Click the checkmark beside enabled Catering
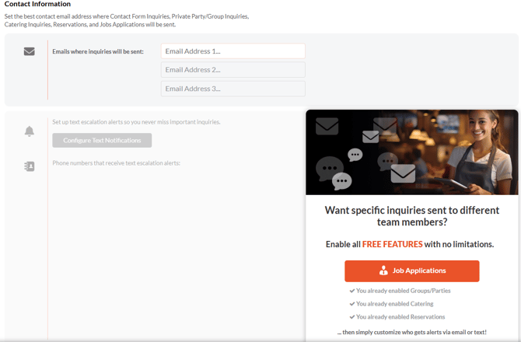Viewport: 521px width, 342px height. (352, 304)
